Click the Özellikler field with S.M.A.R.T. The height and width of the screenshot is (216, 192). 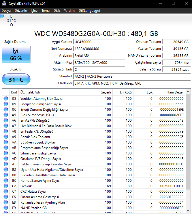[132, 83]
